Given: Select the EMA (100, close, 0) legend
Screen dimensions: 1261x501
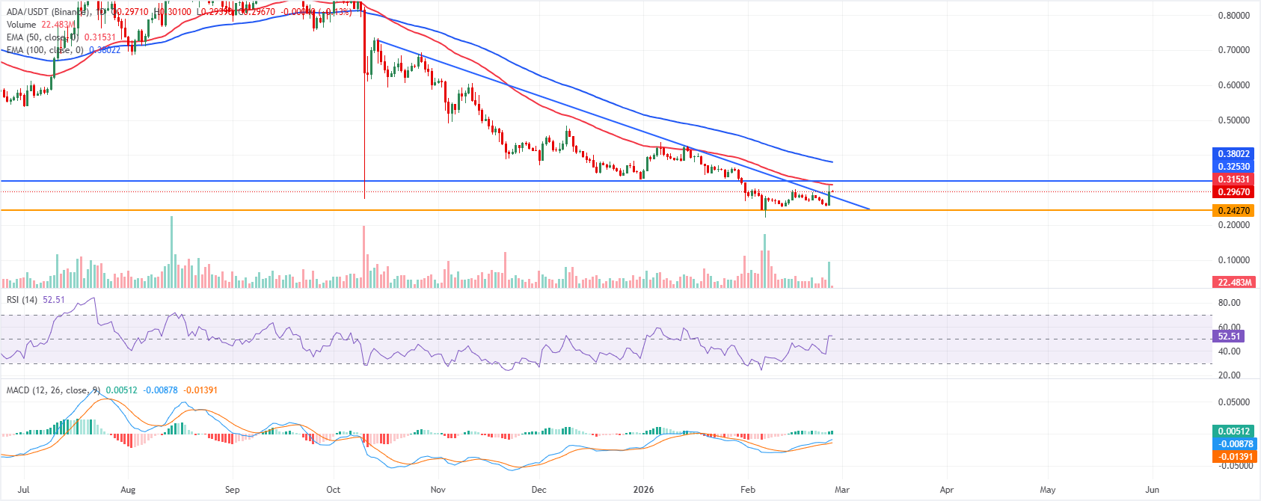Looking at the screenshot, I should point(45,50).
